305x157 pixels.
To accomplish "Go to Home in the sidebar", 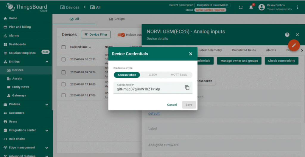I will tap(13, 18).
